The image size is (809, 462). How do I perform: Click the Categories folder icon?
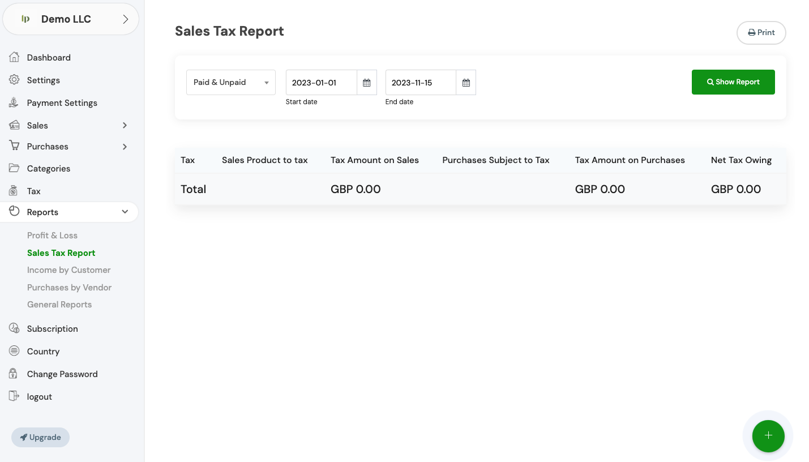[x=14, y=168]
